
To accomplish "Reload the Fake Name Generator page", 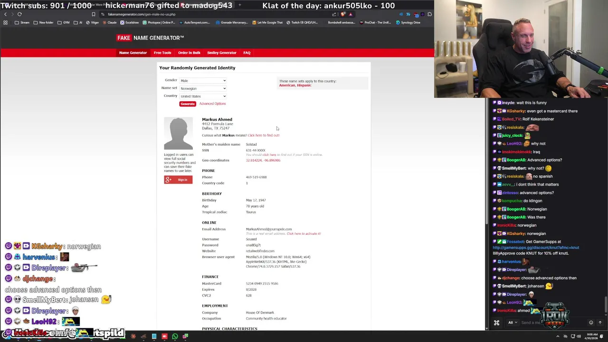I will click(x=19, y=14).
